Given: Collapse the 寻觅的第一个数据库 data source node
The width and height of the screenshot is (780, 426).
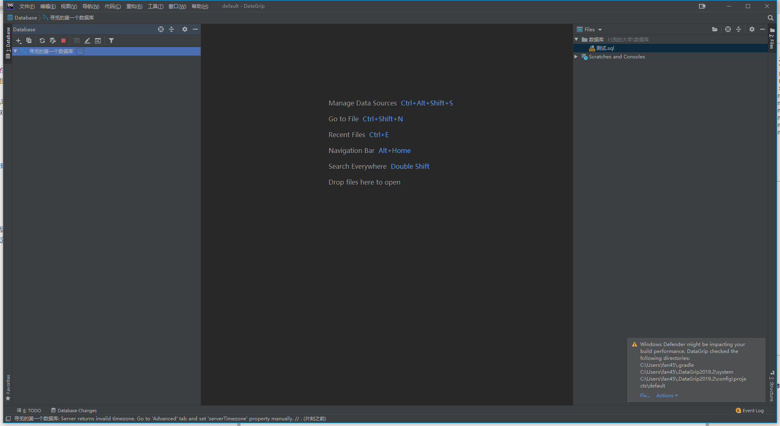Looking at the screenshot, I should coord(15,51).
